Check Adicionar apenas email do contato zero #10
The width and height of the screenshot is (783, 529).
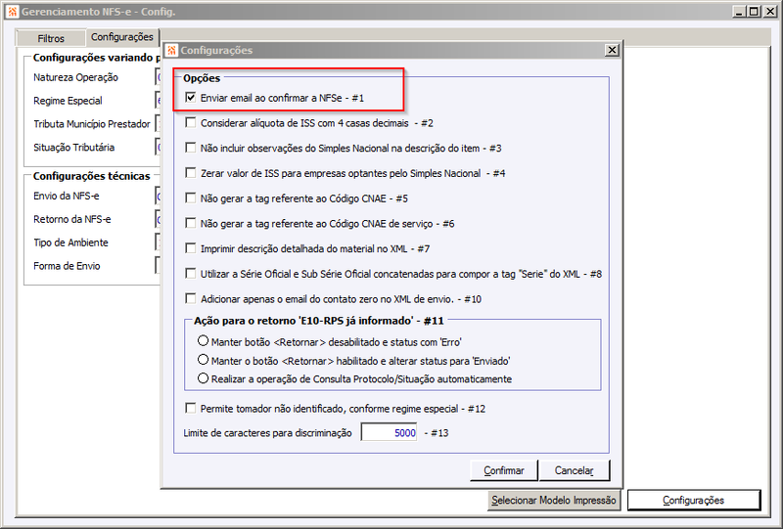(x=190, y=298)
